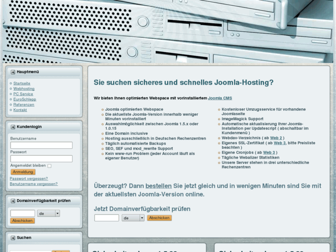Click 'Tägliche Webalizer Statistiken' list item
The height and width of the screenshot is (252, 336).
[x=250, y=157]
